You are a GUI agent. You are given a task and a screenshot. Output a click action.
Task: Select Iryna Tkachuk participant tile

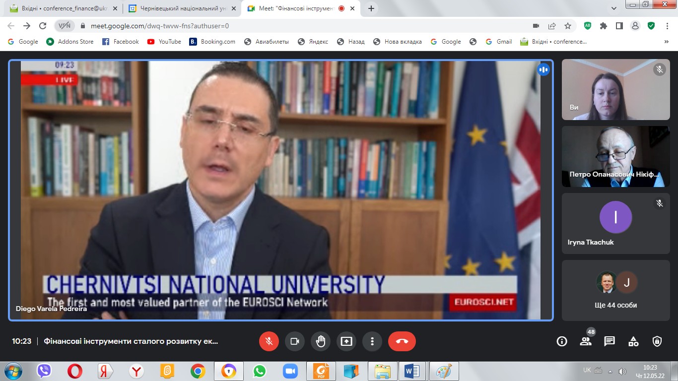[x=615, y=223]
